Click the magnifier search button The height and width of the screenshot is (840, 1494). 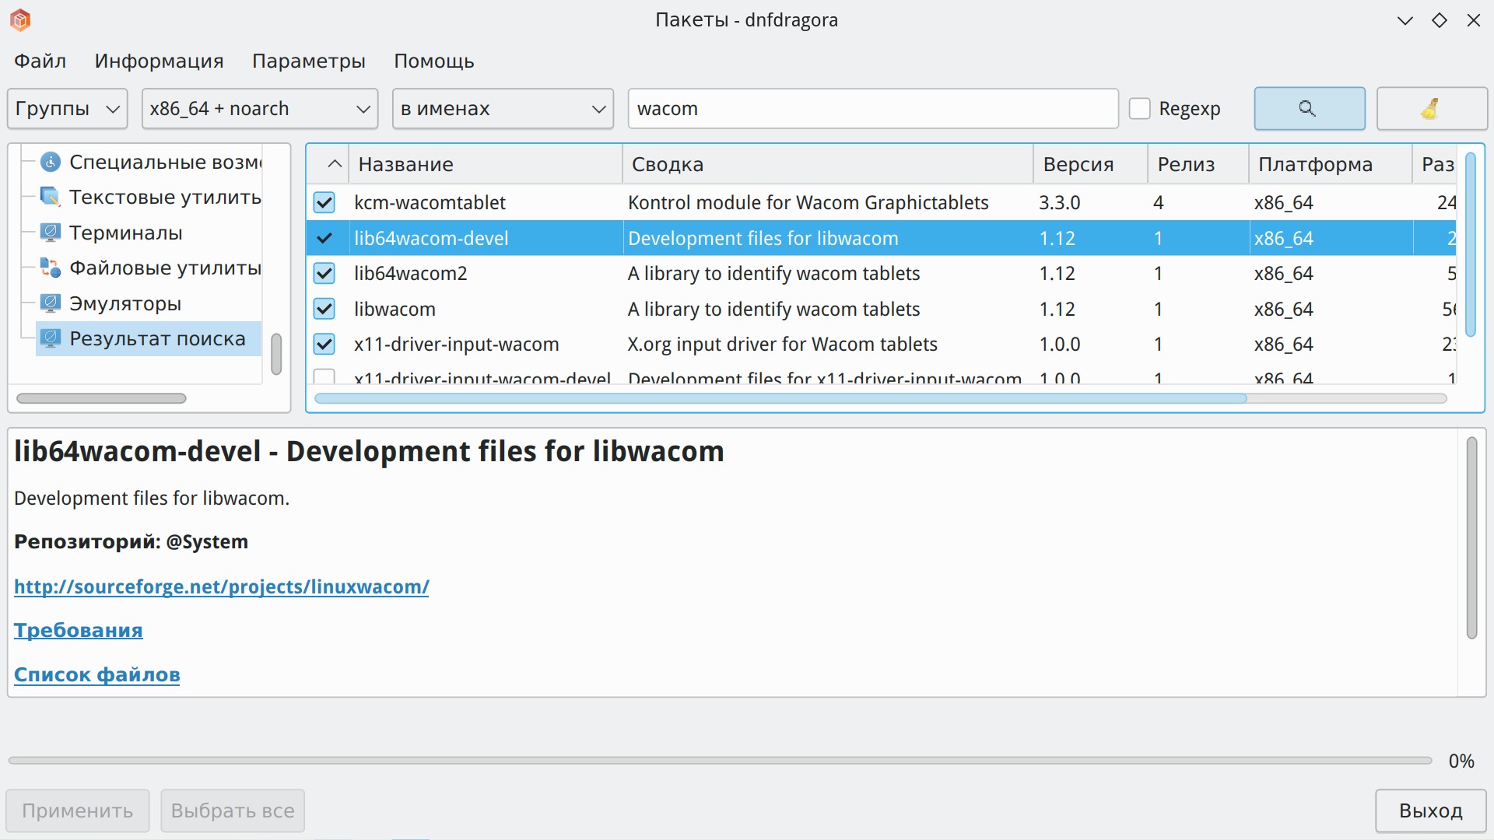(x=1309, y=109)
